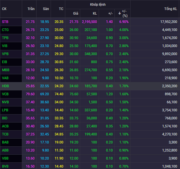Select the ABB stock symbol
The height and width of the screenshot is (169, 180).
(5, 150)
